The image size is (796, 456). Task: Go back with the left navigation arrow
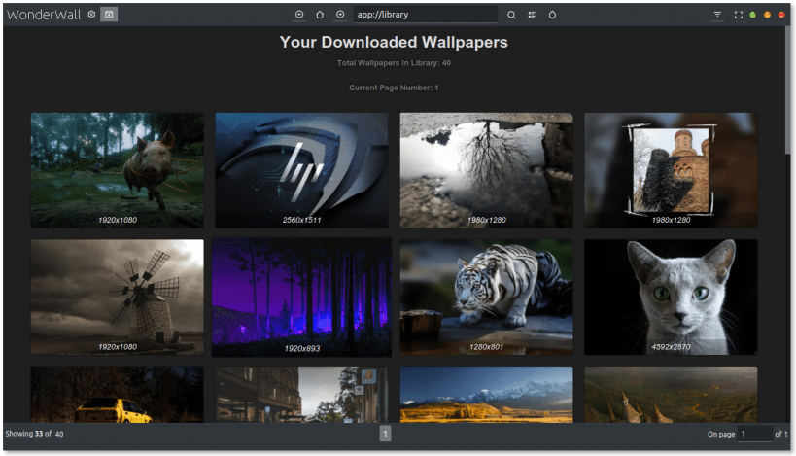(299, 15)
